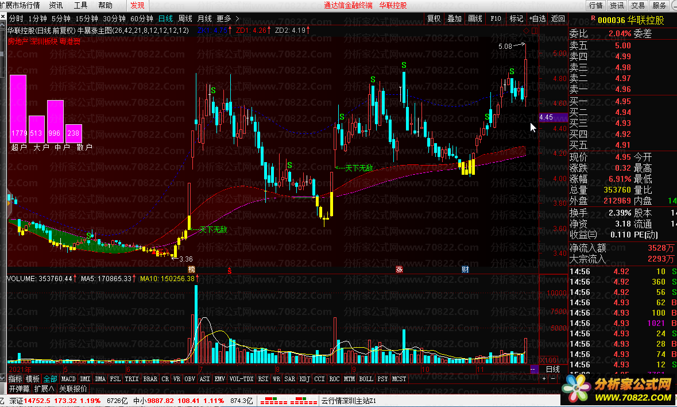Switch indicator to VOL-TDX
The image size is (677, 407).
point(241,379)
